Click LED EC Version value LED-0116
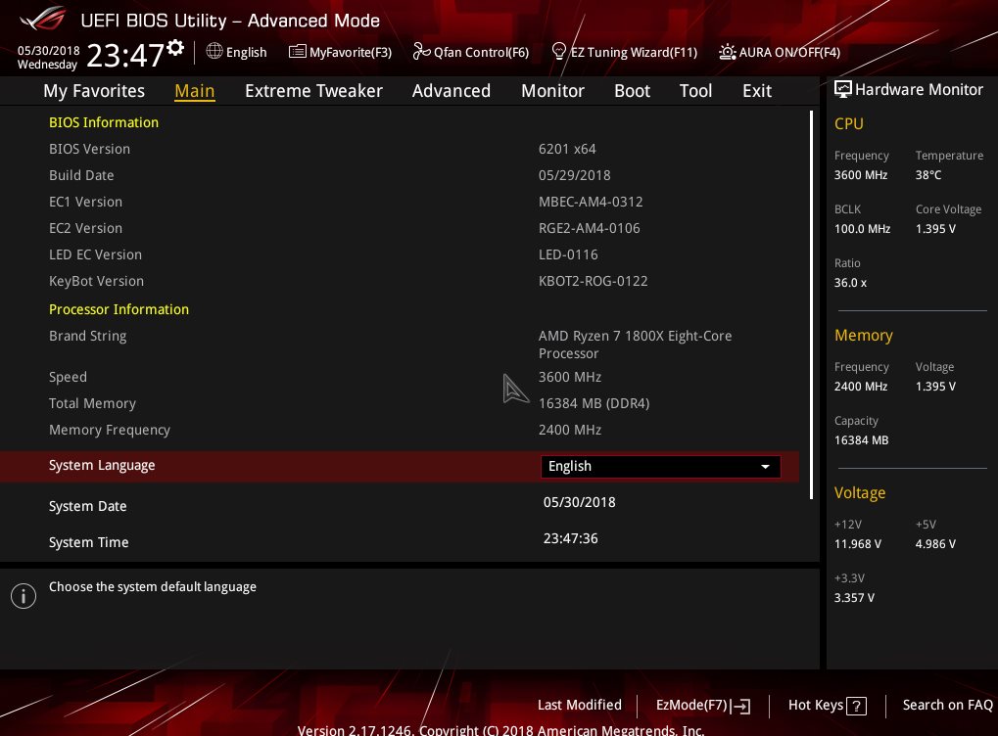 pyautogui.click(x=568, y=254)
